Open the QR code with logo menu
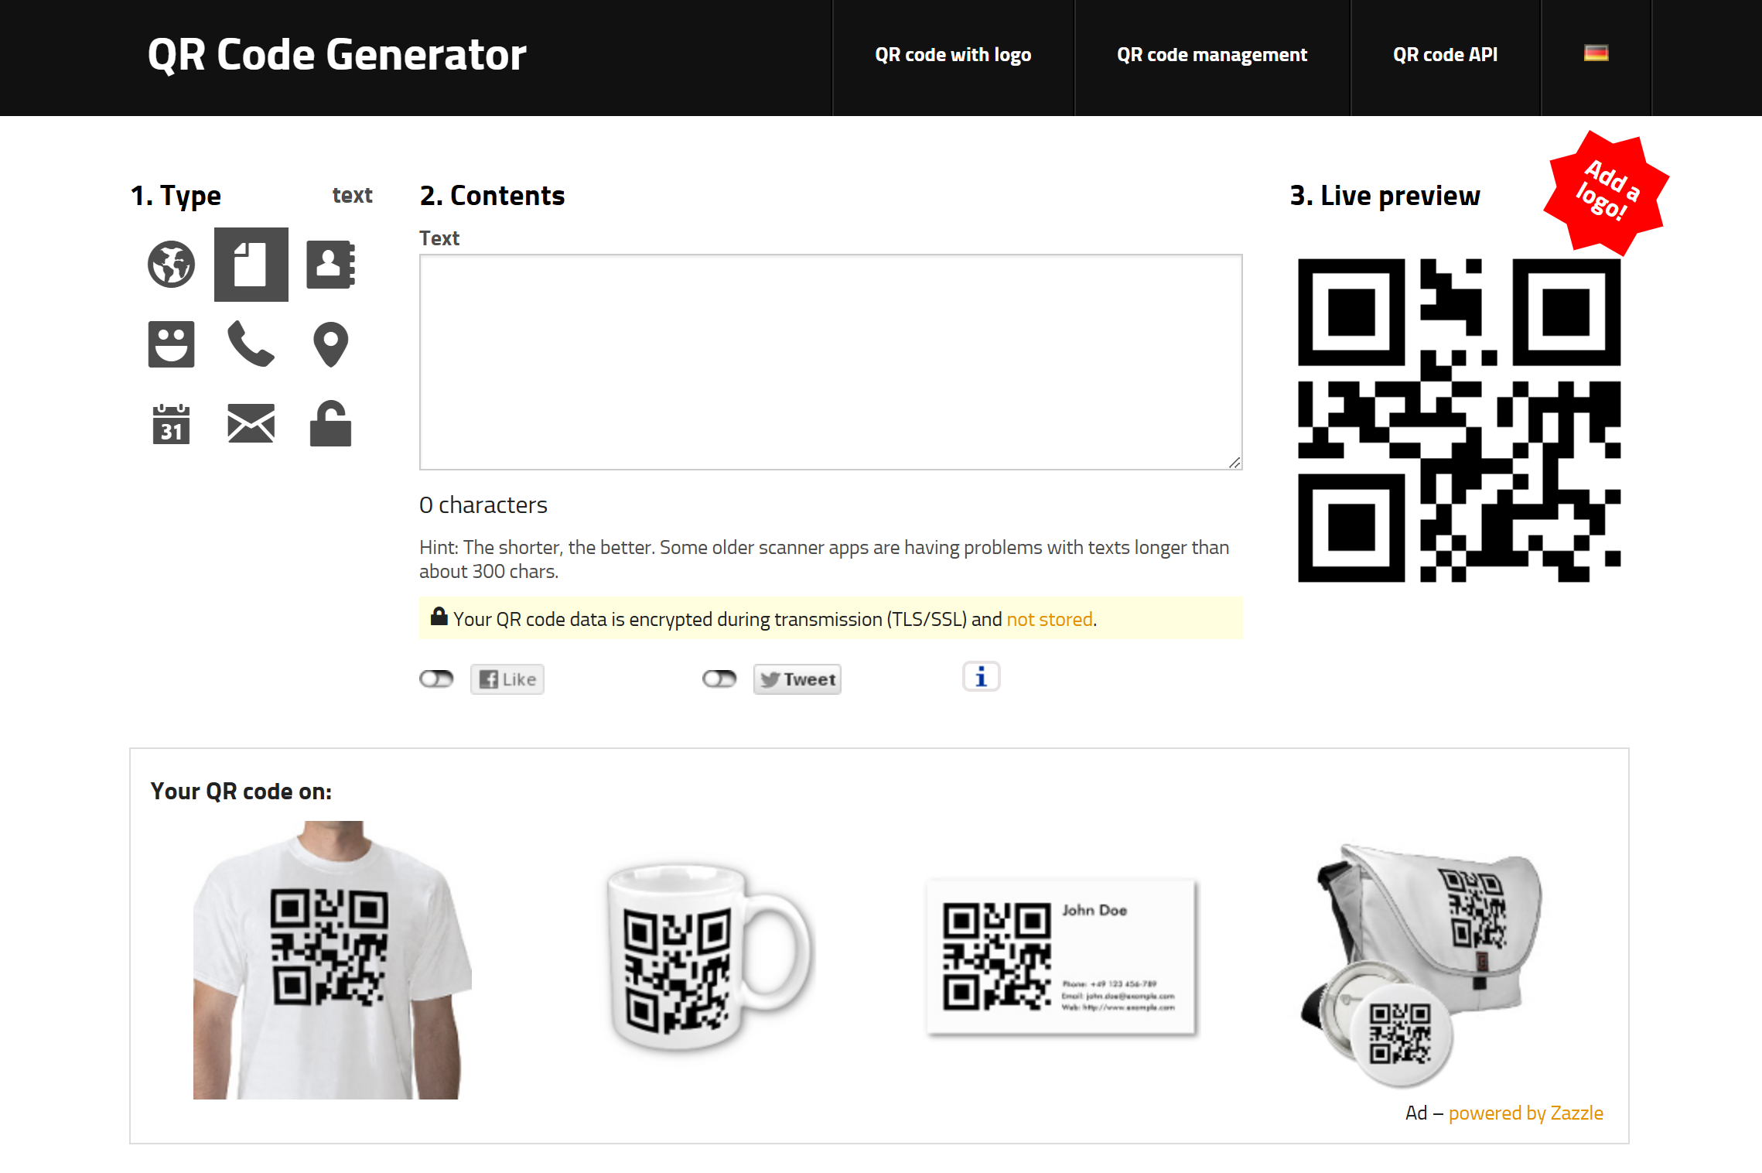This screenshot has width=1762, height=1173. click(x=953, y=55)
